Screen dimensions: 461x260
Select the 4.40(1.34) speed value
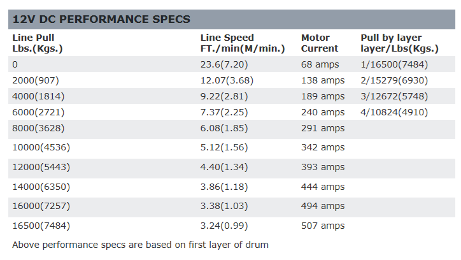[x=224, y=167]
